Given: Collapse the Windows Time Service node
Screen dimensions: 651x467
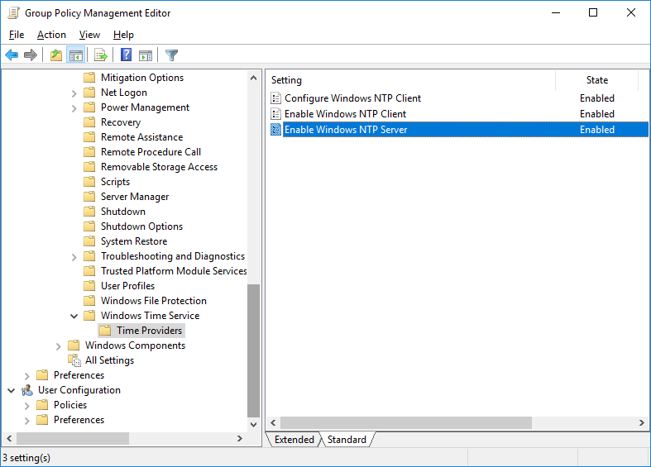Looking at the screenshot, I should (x=74, y=316).
